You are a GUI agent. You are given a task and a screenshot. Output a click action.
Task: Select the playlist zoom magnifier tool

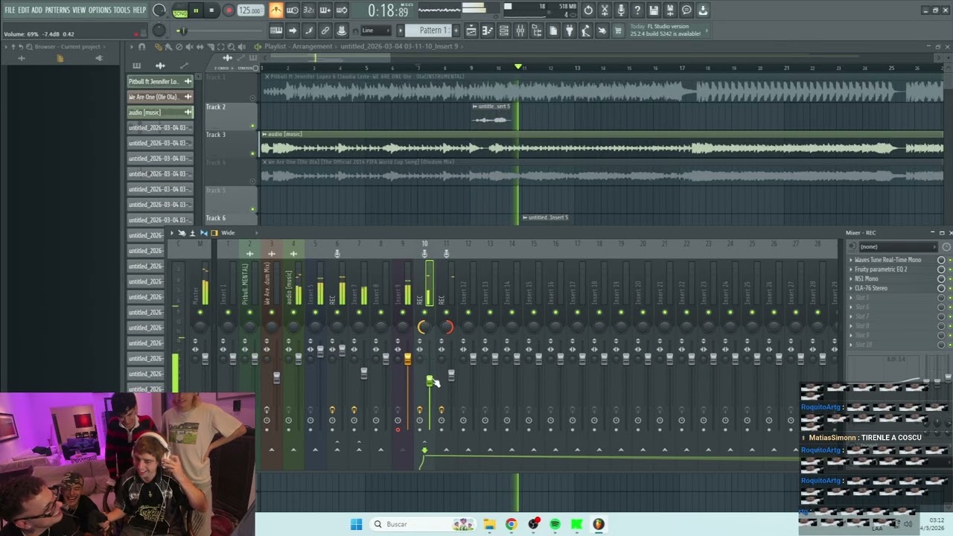pos(231,47)
